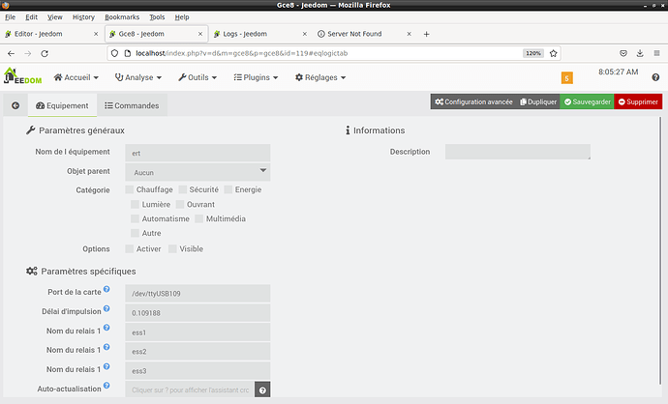Show help for Nom du relais ess2
The image size is (668, 404).
pos(106,347)
